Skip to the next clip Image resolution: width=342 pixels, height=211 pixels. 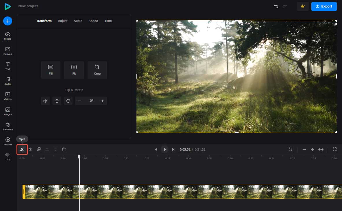173,149
